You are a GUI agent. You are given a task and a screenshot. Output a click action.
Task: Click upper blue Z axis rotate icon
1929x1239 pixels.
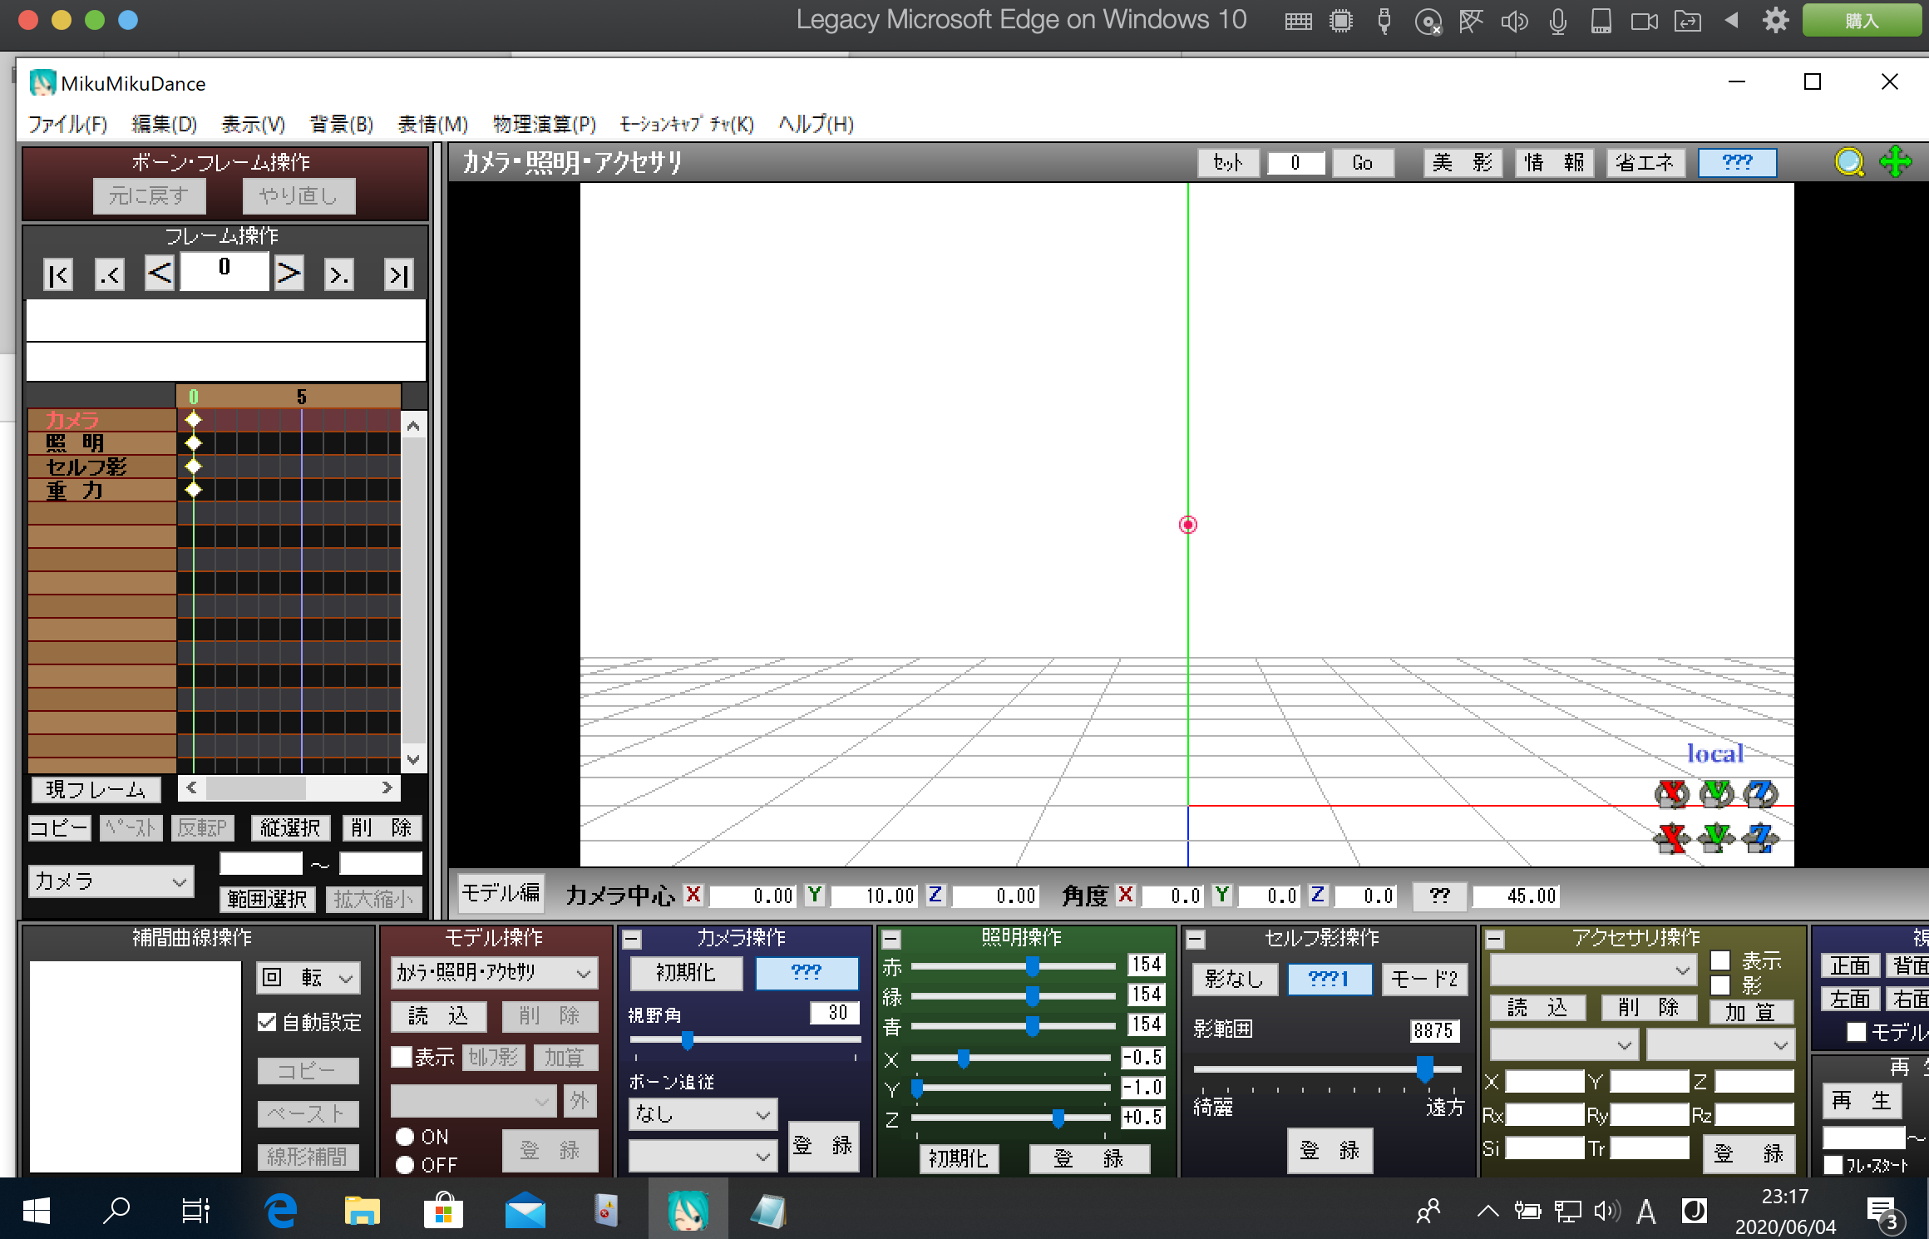pyautogui.click(x=1760, y=793)
